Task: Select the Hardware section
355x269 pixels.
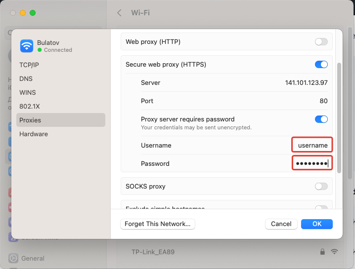Action: pyautogui.click(x=34, y=134)
